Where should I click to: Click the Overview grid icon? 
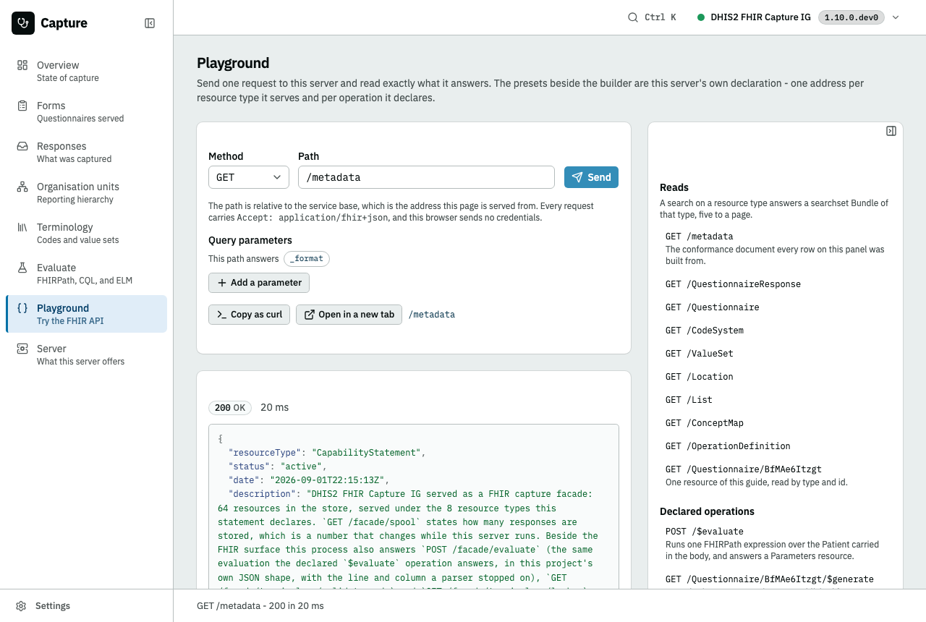22,65
